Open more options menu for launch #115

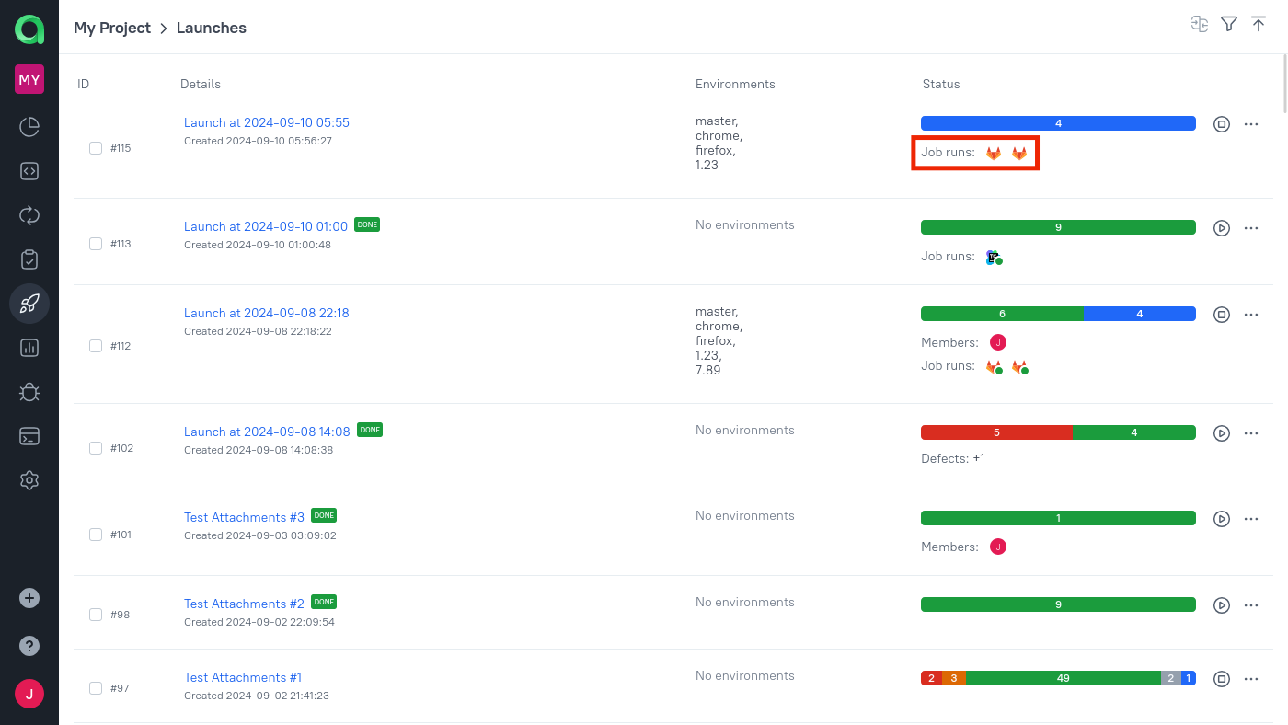tap(1251, 124)
